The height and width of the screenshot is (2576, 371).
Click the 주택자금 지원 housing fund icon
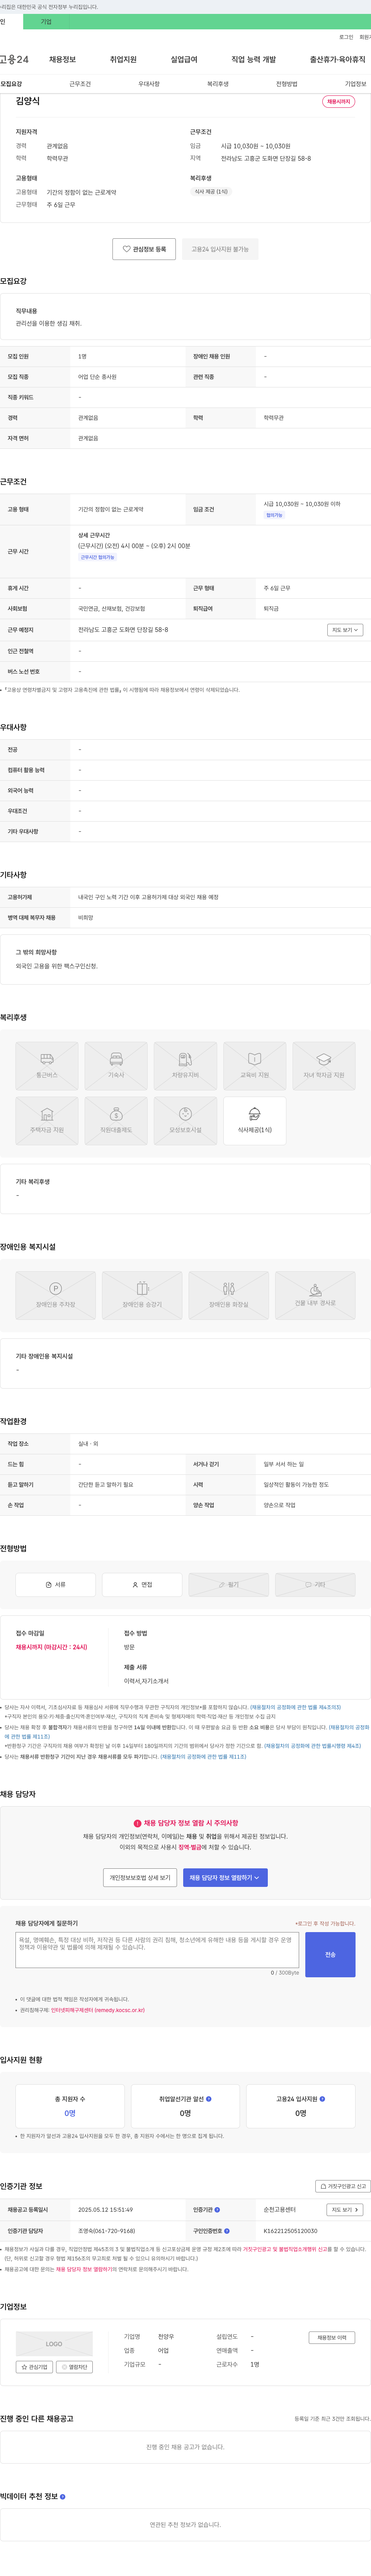click(x=47, y=1121)
